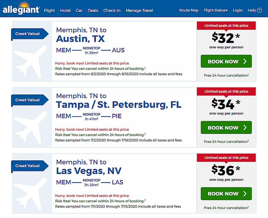268x218 pixels.
Task: Expand the Flight Status dropdown
Action: pos(215,10)
